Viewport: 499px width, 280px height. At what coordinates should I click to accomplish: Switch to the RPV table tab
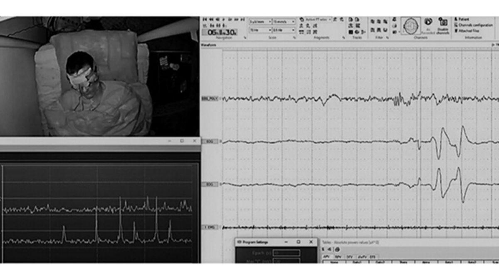[x=338, y=257]
